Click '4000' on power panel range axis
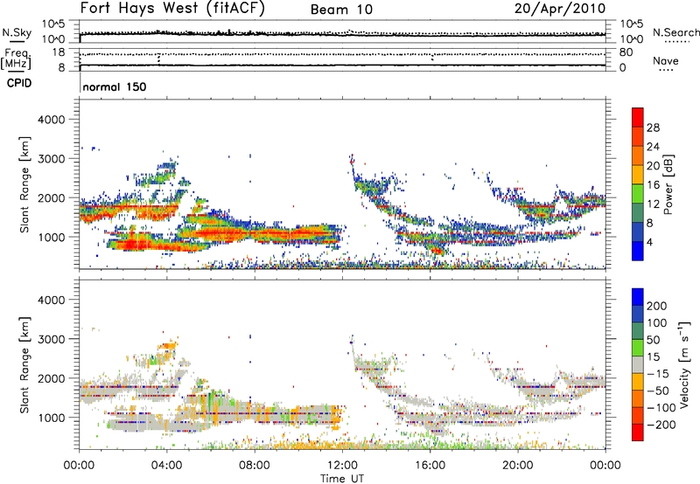This screenshot has height=484, width=700. click(51, 120)
